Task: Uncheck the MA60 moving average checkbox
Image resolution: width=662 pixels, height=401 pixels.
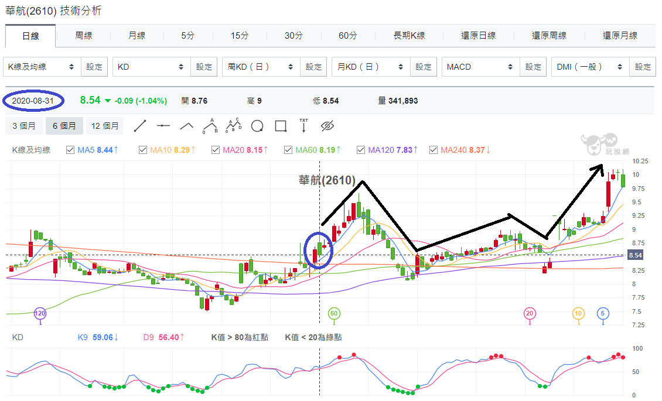Action: click(x=288, y=150)
